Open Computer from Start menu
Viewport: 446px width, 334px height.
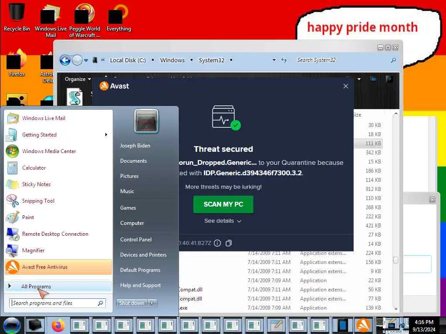point(132,223)
